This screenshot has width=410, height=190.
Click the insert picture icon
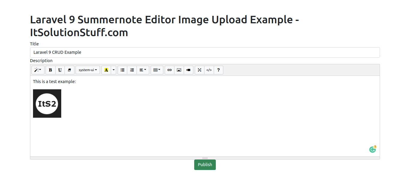coord(179,70)
